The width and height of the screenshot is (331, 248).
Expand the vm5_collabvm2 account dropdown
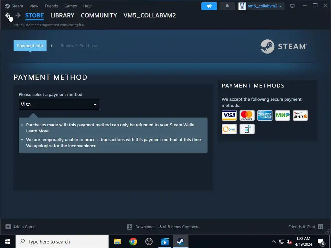(264, 6)
